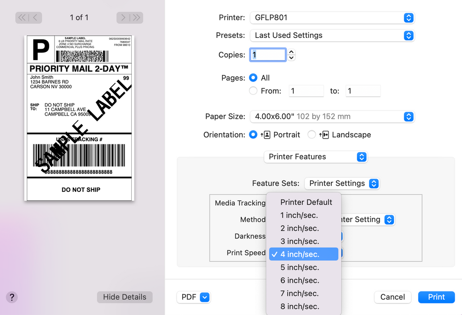The height and width of the screenshot is (315, 462).
Task: Click the Copies input field
Action: pos(268,55)
